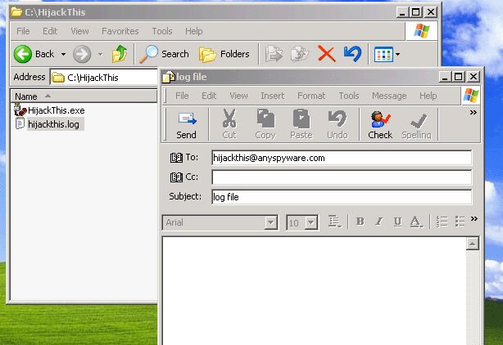Open Help menu in Explorer window

point(194,31)
